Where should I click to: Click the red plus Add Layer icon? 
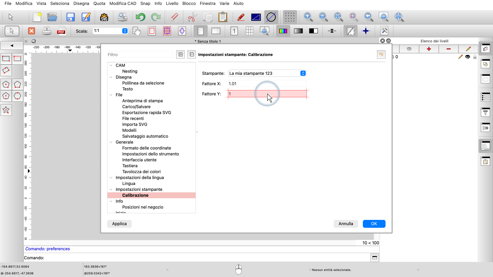429,49
